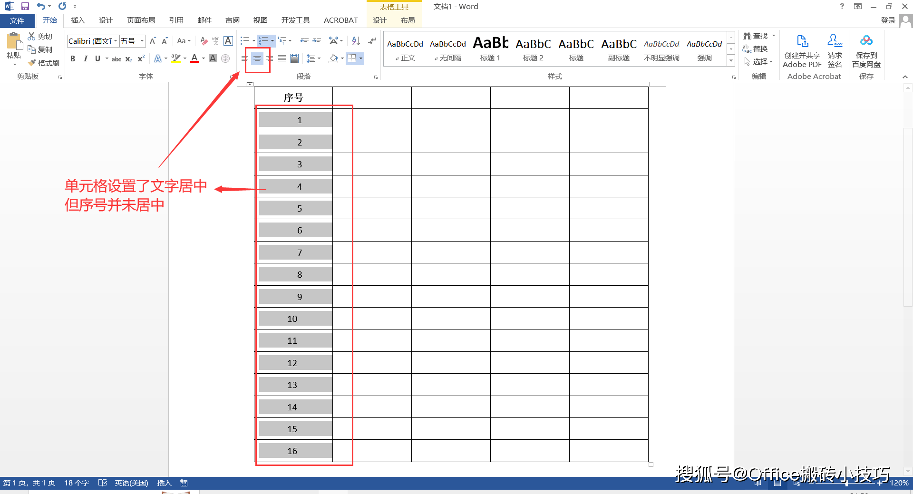
Task: Click the Multilevel List icon
Action: (282, 41)
